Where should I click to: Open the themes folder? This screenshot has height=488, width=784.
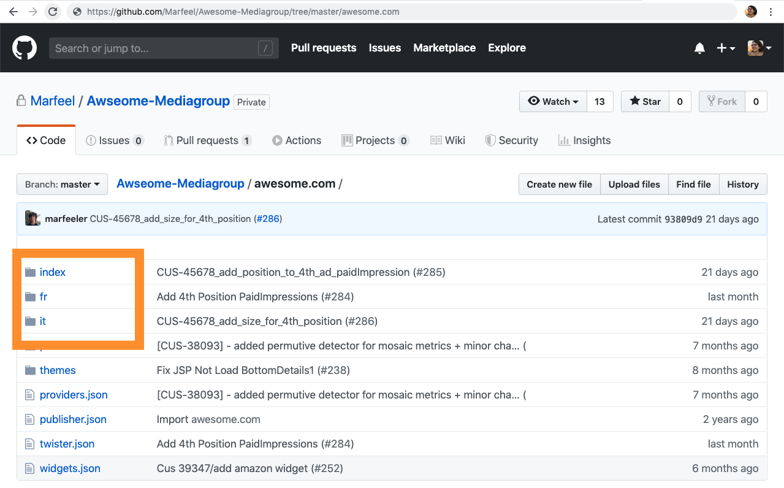coord(58,370)
